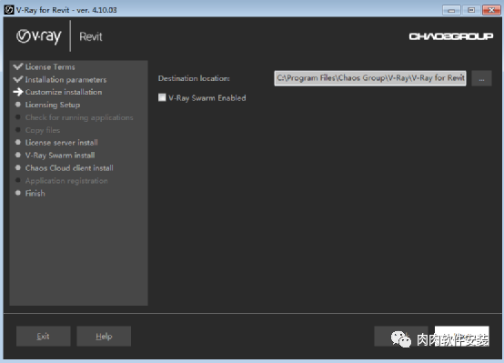Enable the V-Ray Swarm Enabled checkbox
This screenshot has width=504, height=363.
162,97
